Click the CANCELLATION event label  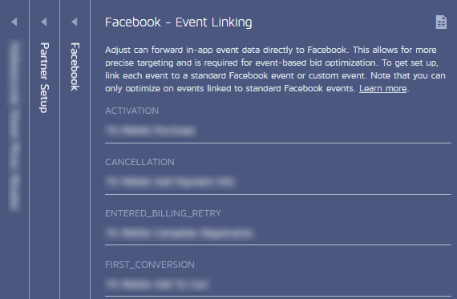click(x=140, y=162)
